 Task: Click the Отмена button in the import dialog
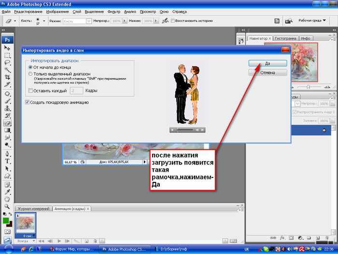tap(268, 73)
